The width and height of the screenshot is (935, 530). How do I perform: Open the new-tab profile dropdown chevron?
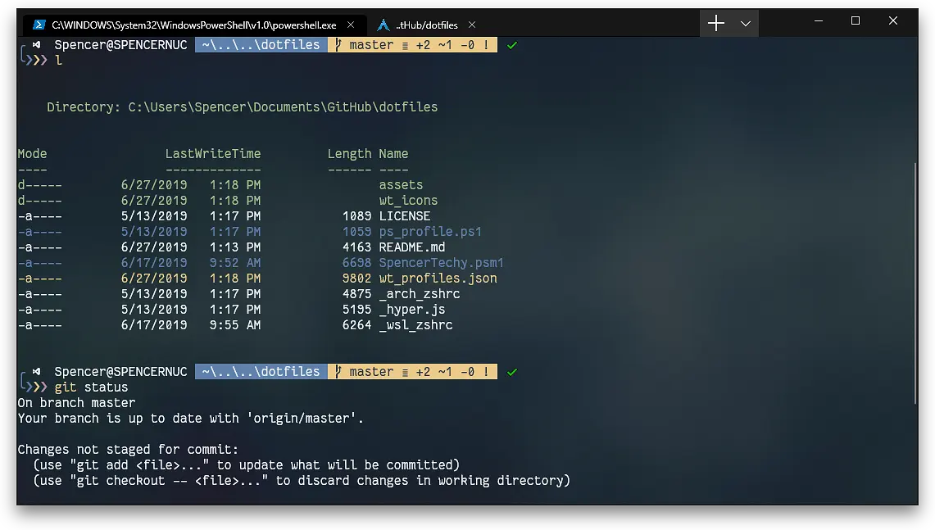point(746,23)
